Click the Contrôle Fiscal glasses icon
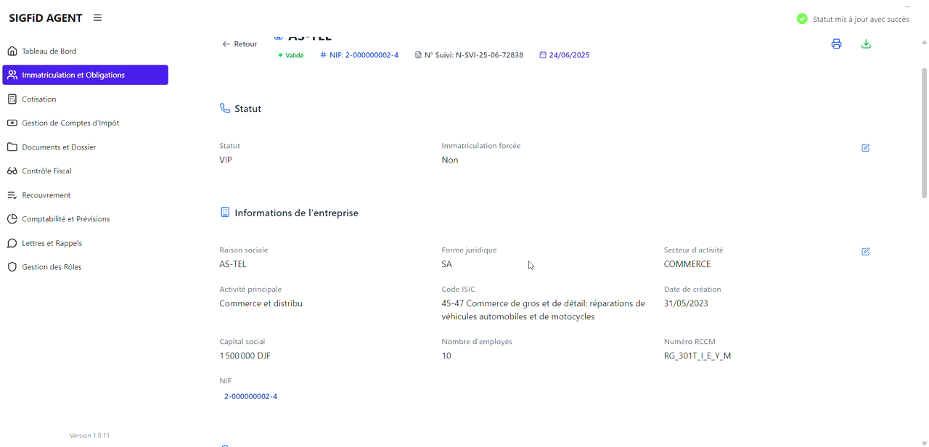The image size is (929, 447). (12, 171)
